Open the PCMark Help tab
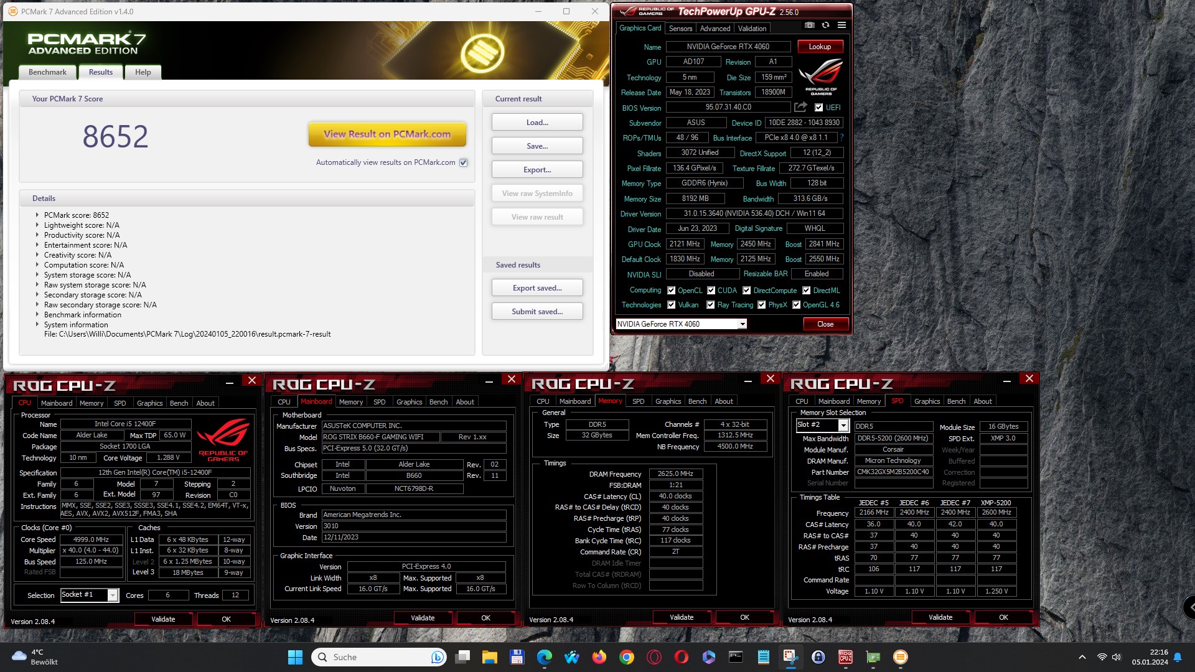The width and height of the screenshot is (1195, 672). [143, 72]
